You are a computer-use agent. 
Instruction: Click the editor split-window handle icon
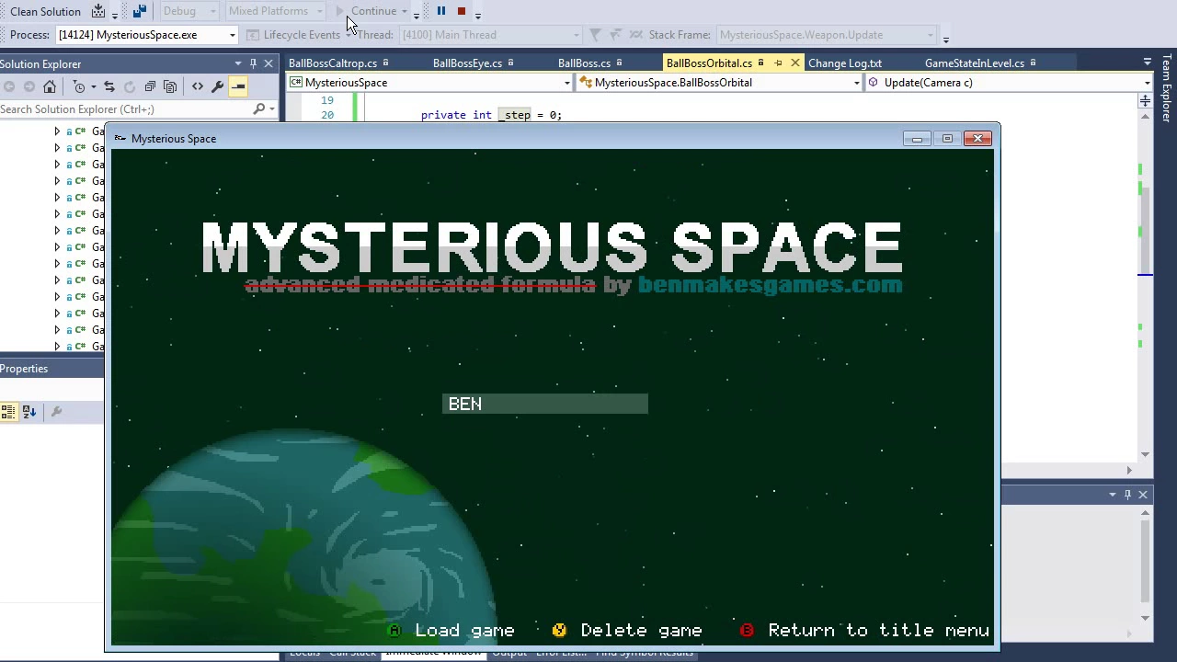click(x=1145, y=100)
